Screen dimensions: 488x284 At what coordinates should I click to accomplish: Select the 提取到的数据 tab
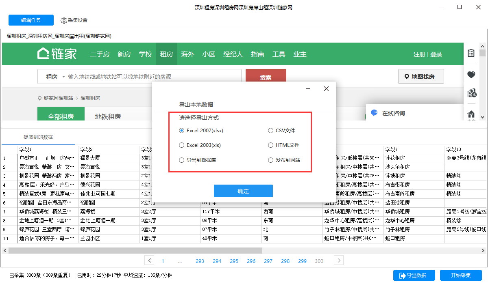[x=38, y=137]
